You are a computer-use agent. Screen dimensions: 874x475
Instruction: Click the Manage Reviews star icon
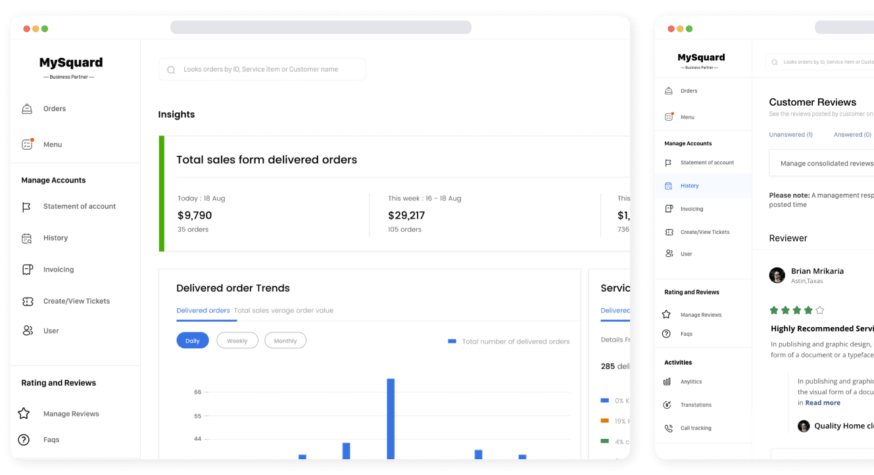24,413
